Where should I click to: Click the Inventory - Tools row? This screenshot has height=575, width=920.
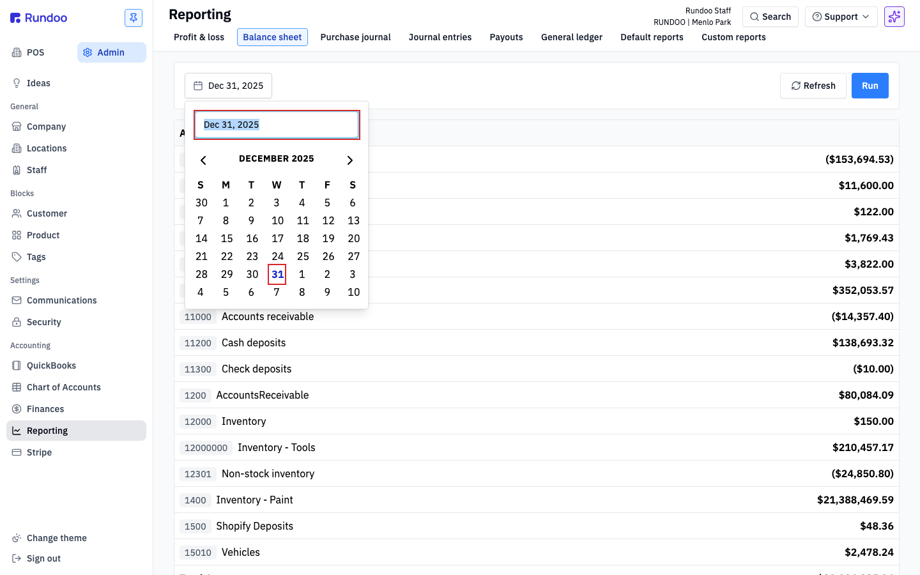point(537,447)
